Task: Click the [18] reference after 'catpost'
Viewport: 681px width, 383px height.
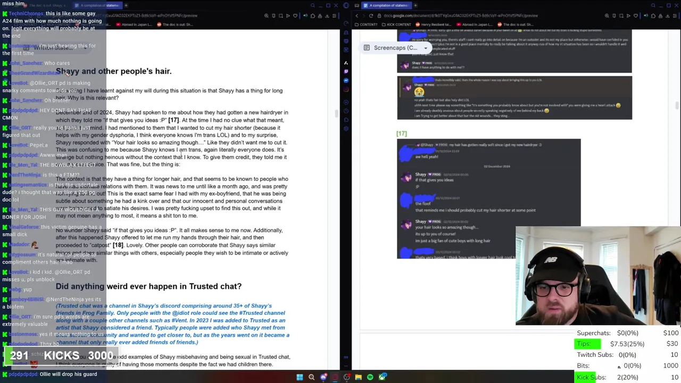Action: point(118,245)
